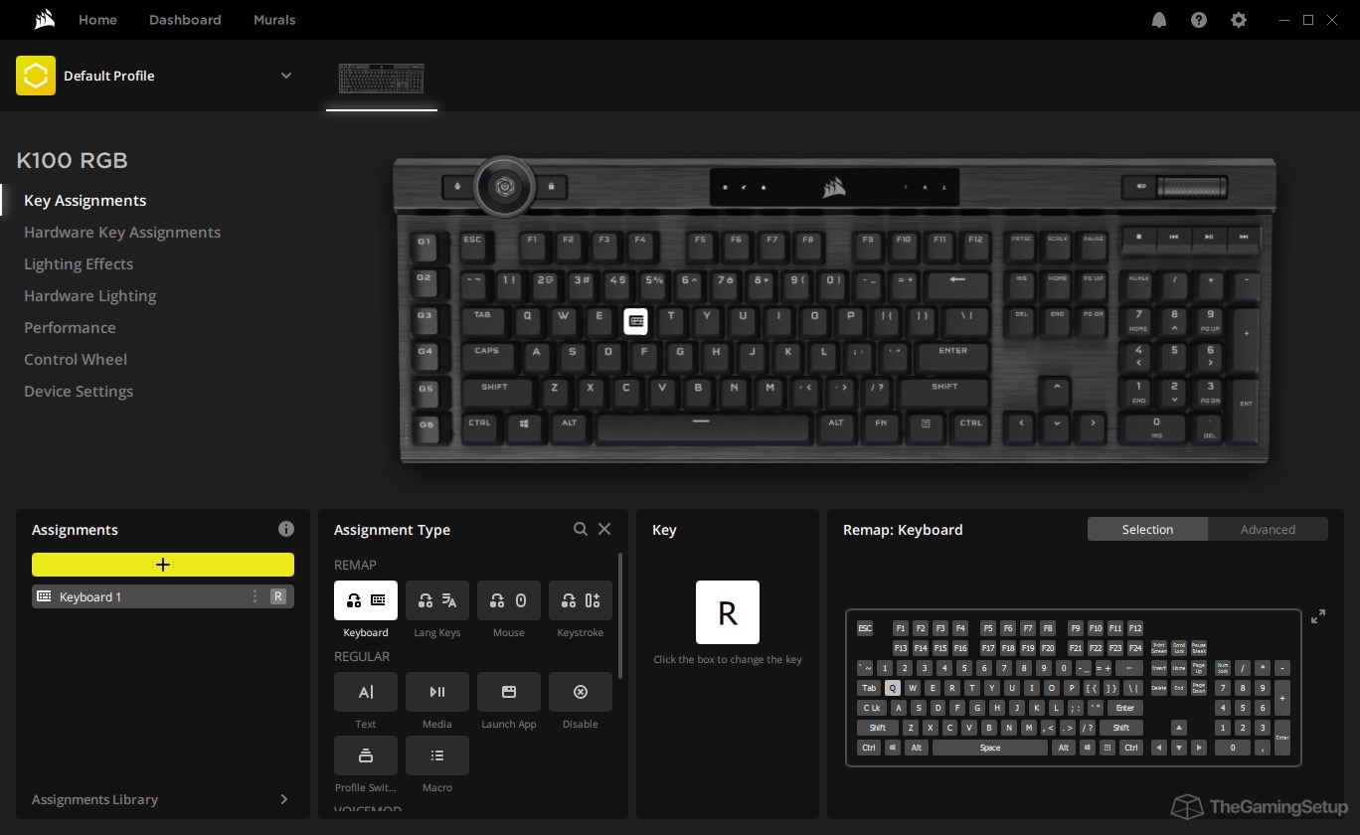Select the Mouse remap assignment type
Screen dimensions: 1360x835
tap(508, 600)
